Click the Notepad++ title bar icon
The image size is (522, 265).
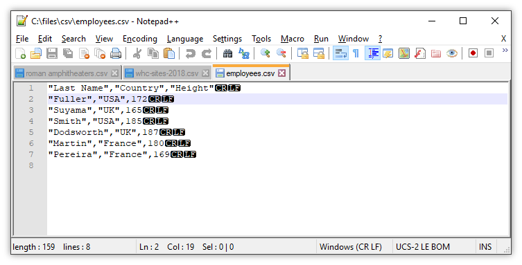coord(22,21)
